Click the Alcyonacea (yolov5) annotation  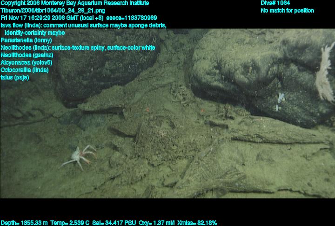(x=26, y=62)
